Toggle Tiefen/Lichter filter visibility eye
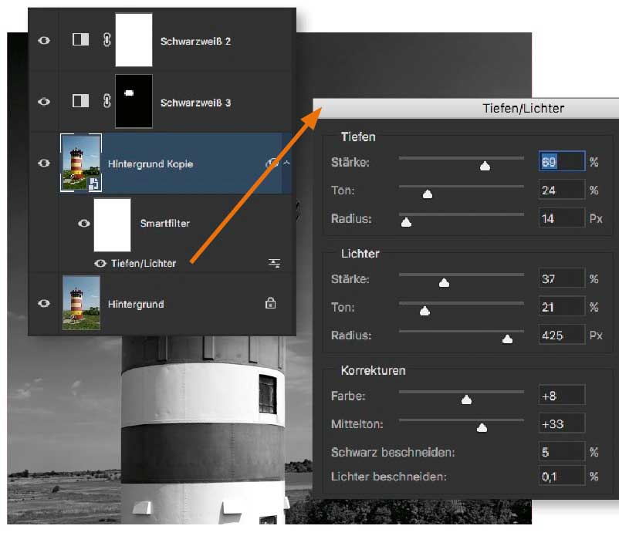Viewport: 619px width, 536px height. 100,263
